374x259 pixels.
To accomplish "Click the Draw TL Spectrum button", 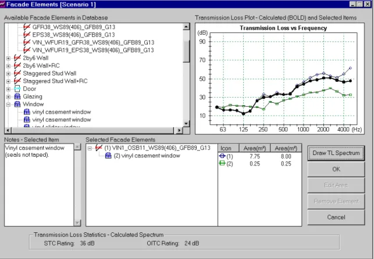I will tap(336, 153).
